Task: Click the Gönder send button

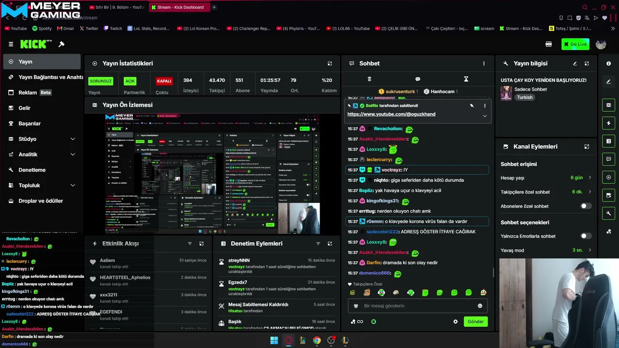Action: point(476,321)
